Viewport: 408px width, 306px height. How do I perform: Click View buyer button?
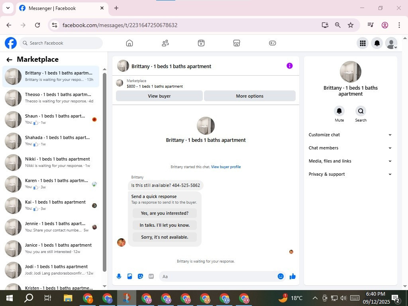coord(159,96)
